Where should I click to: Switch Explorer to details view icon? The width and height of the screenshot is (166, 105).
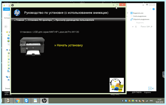tap(150, 88)
